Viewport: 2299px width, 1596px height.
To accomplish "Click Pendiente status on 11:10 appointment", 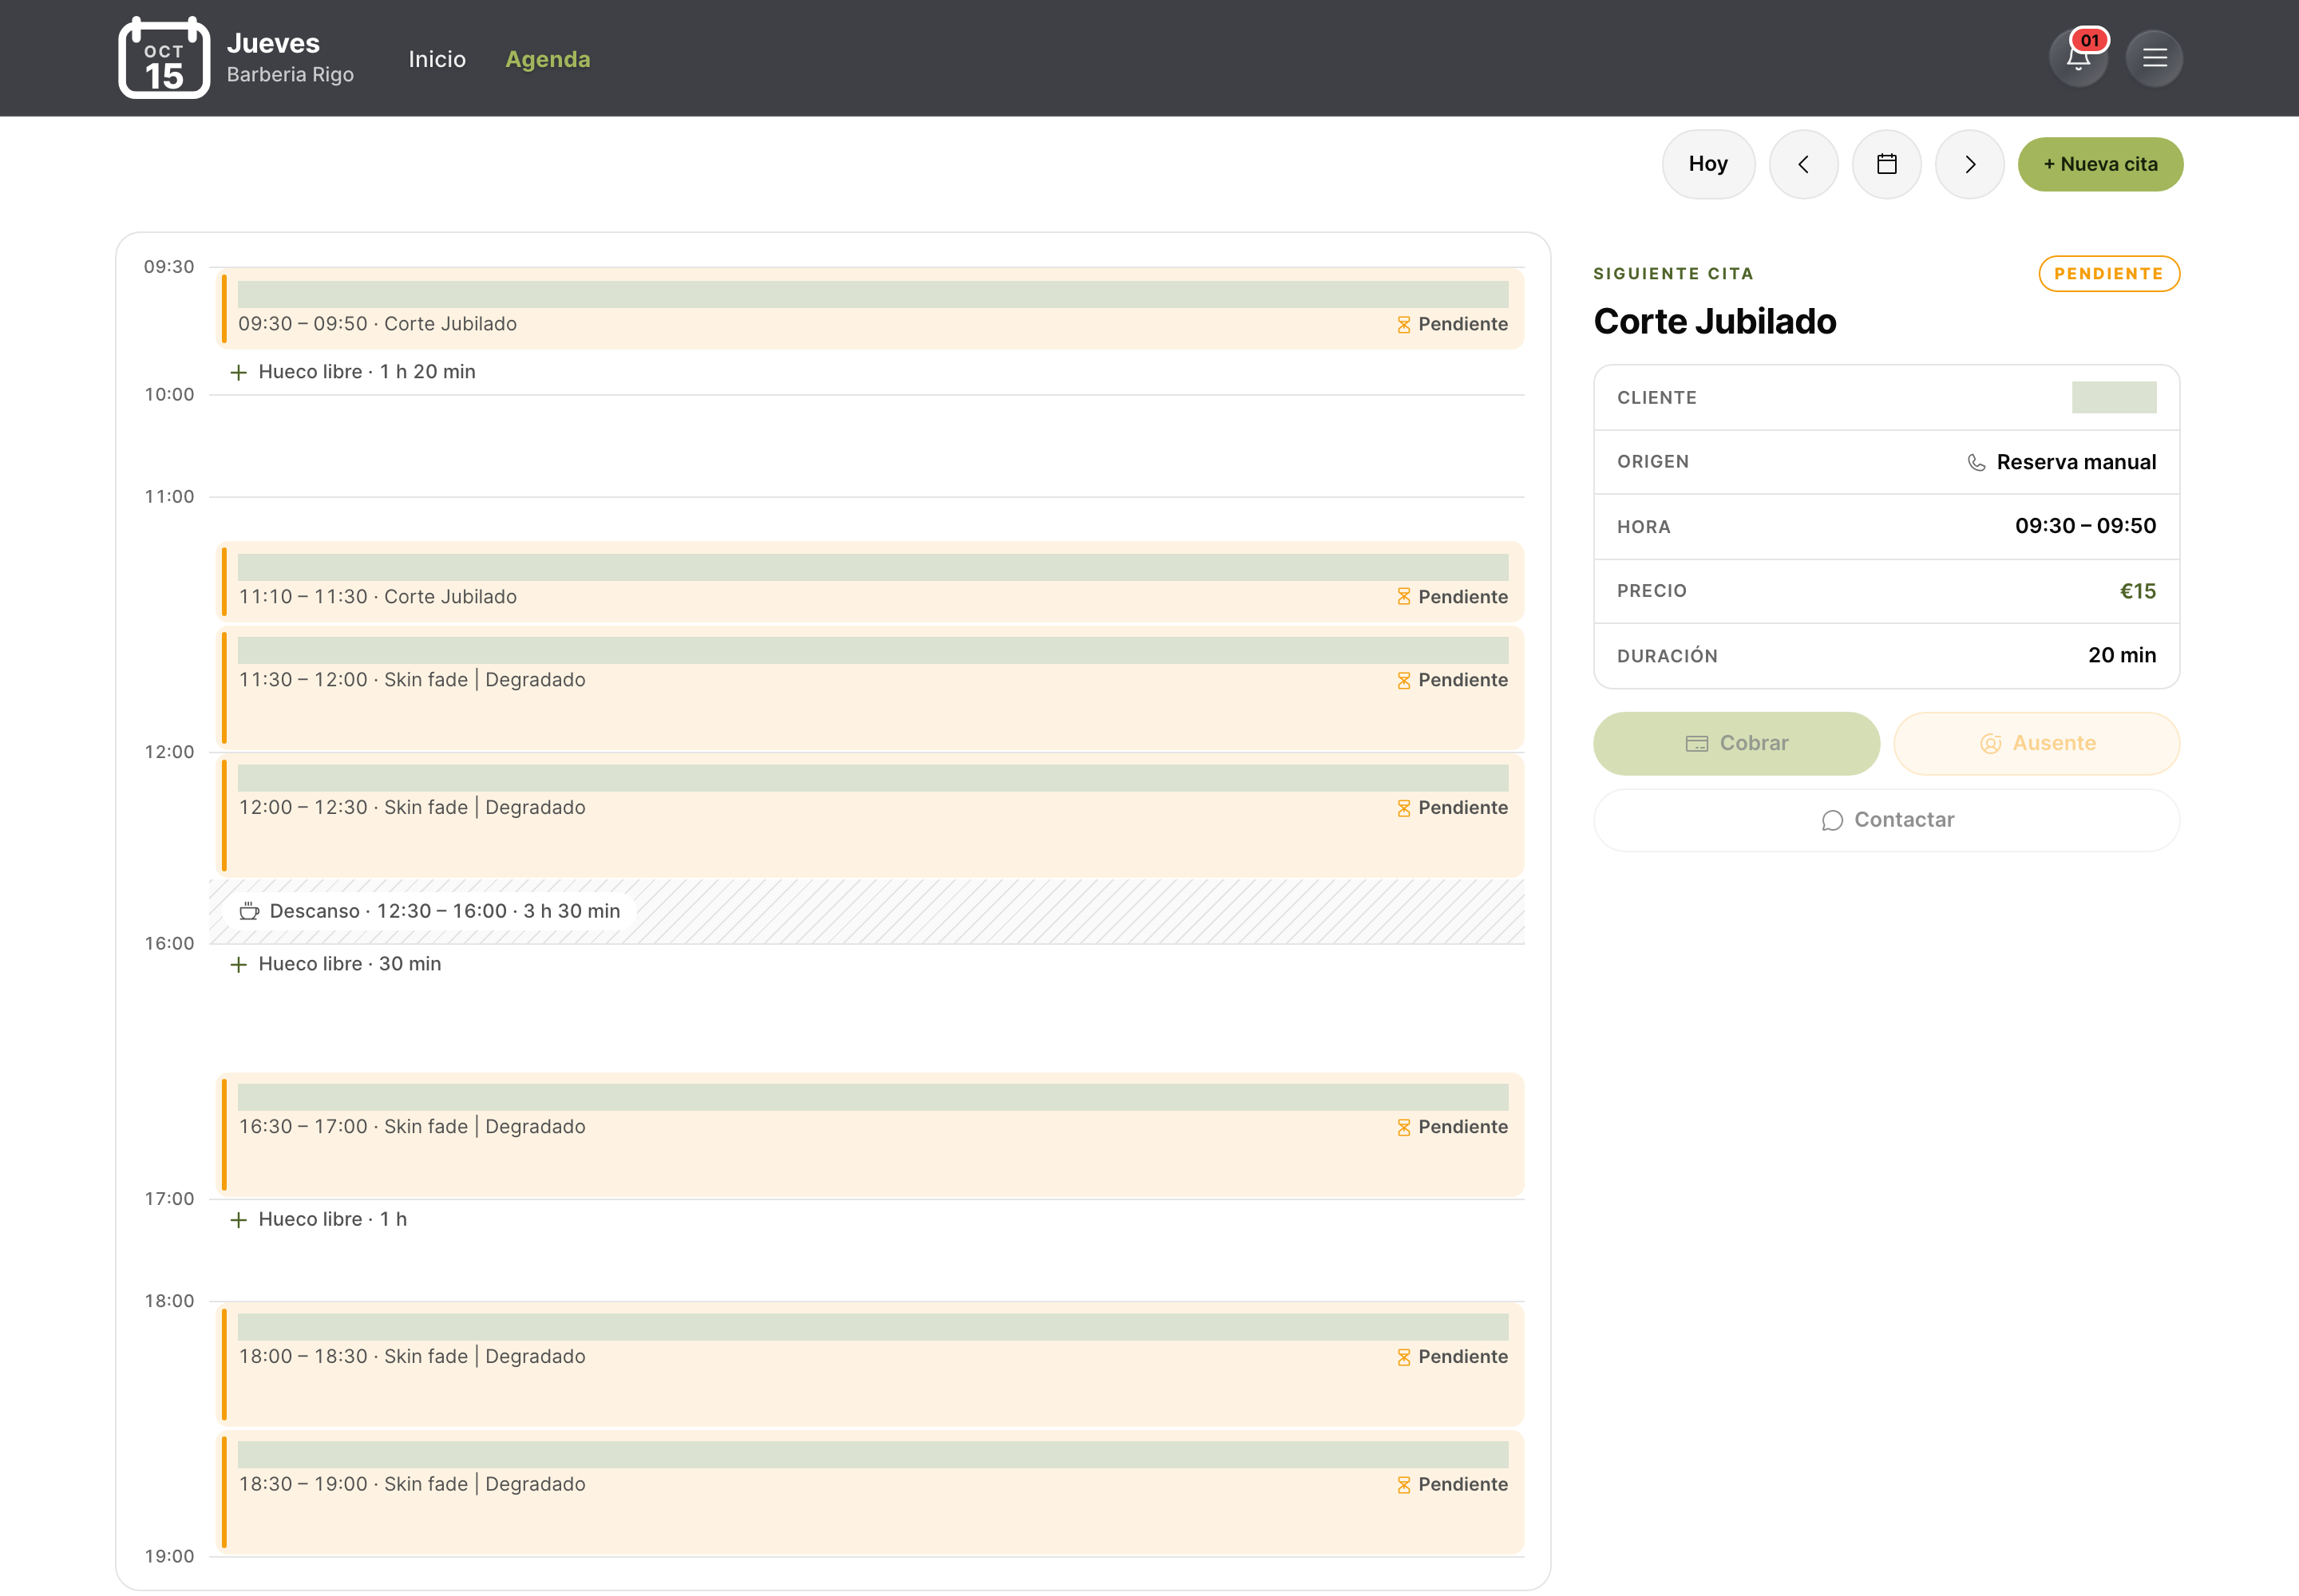I will point(1451,597).
